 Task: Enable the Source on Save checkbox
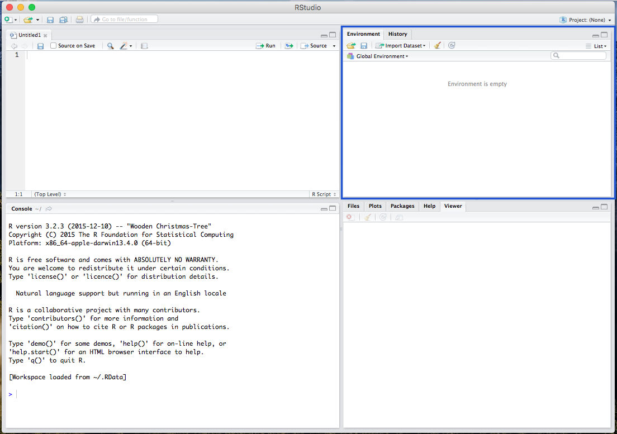tap(54, 46)
